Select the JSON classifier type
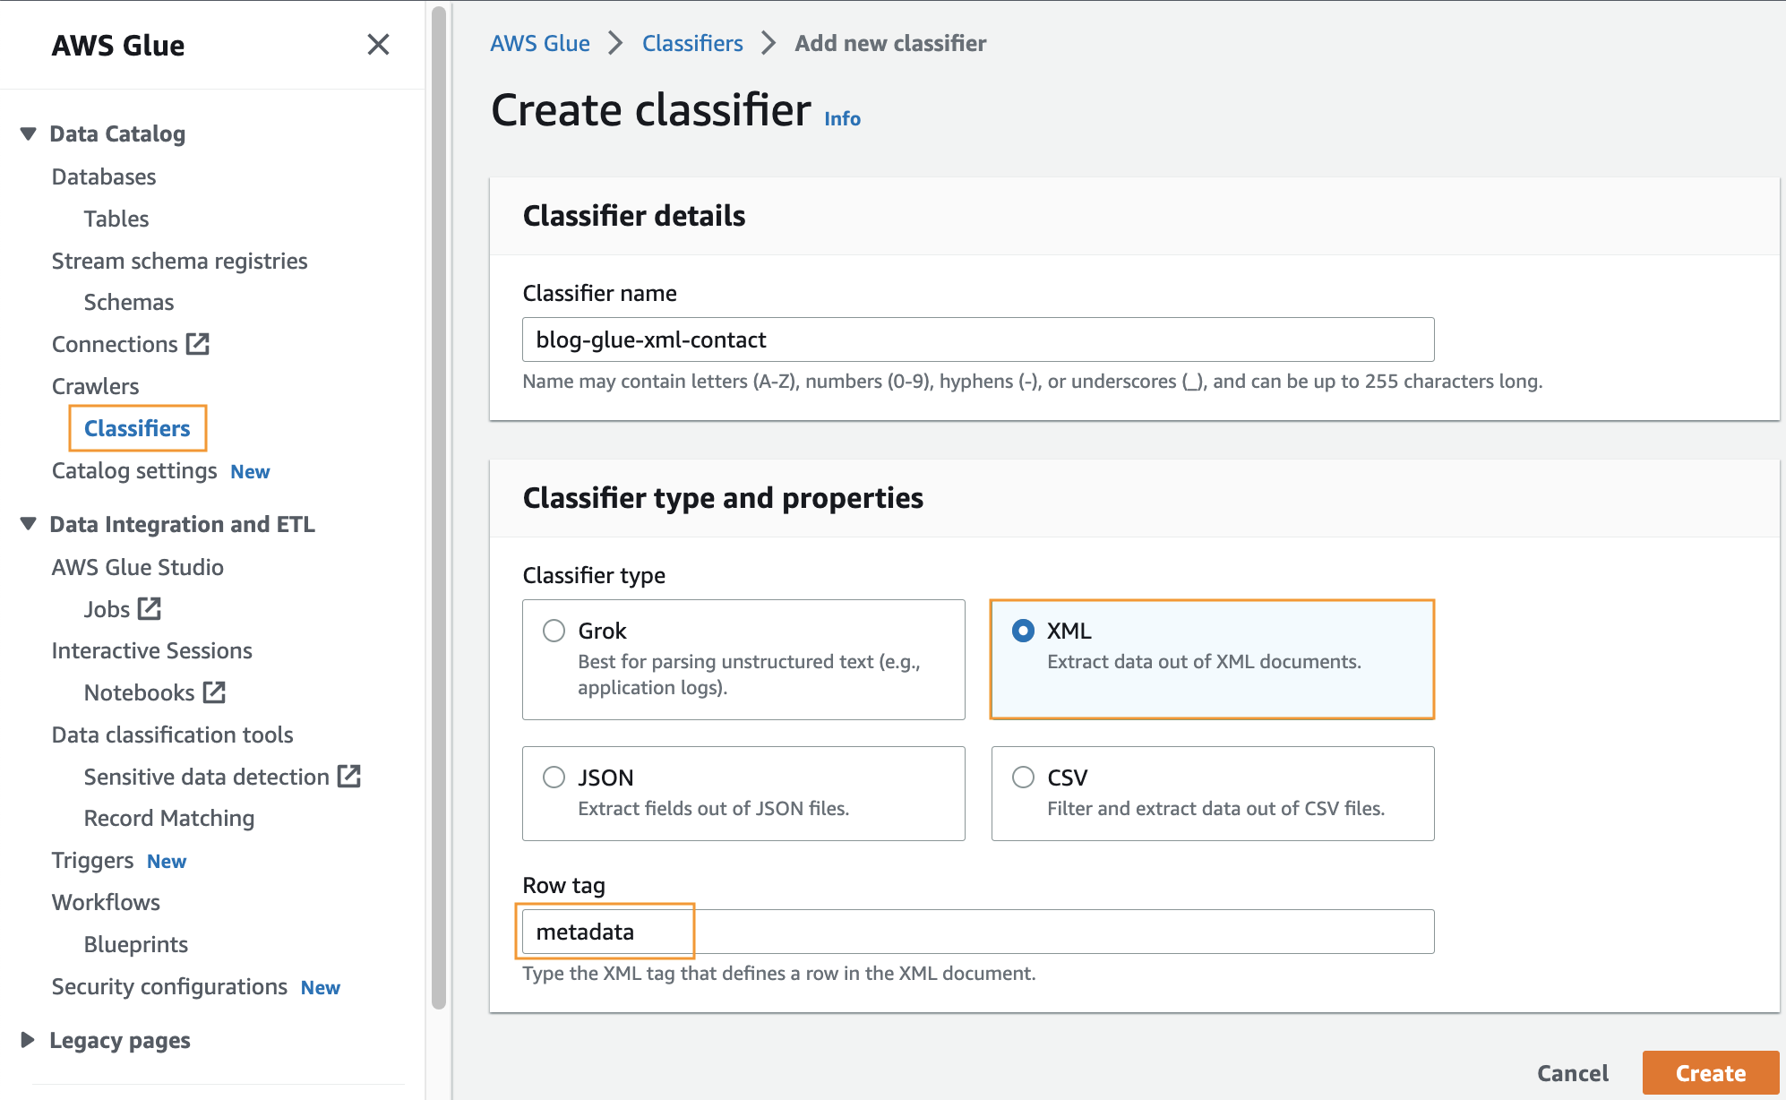Screen dimensions: 1786x1100 pos(554,778)
